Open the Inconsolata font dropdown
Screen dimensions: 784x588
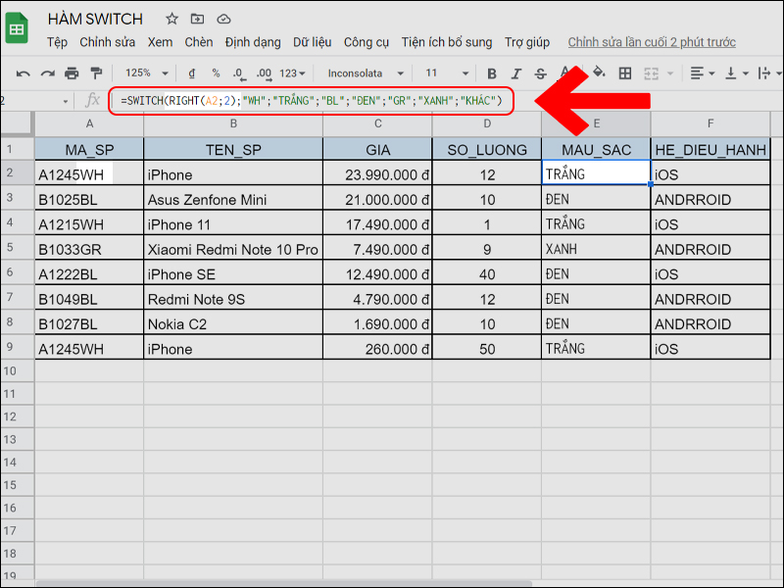[x=363, y=73]
